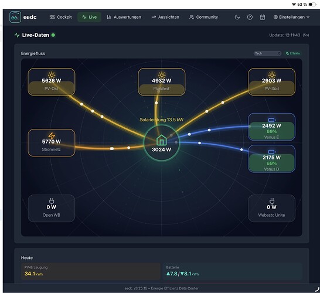Open the Community page
Viewport: 320px width, 293px height.
coord(204,17)
